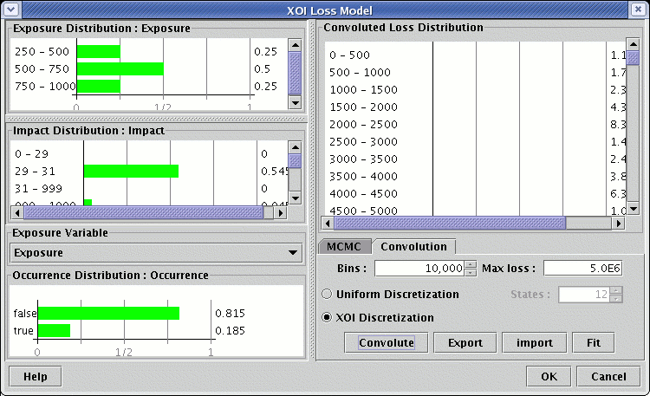Select Uniform Discretization radio button

[x=327, y=294]
